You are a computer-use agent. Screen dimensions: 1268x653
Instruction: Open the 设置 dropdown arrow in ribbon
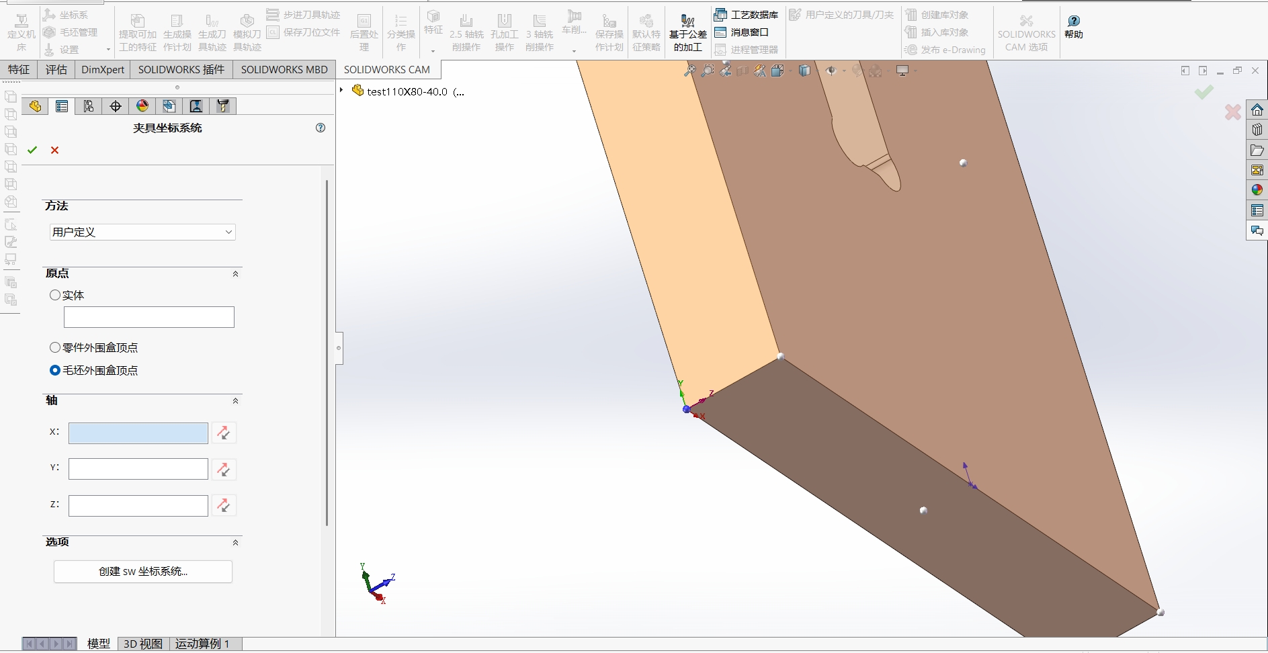[x=108, y=50]
